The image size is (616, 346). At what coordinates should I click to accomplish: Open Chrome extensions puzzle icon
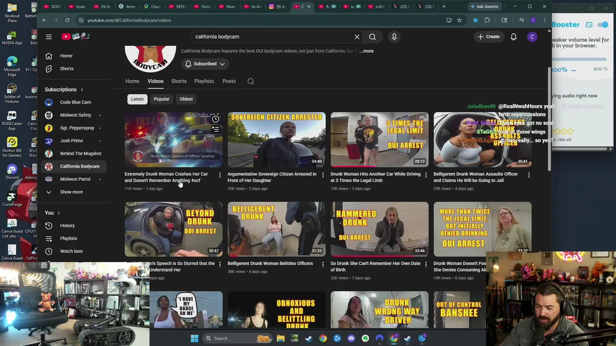click(487, 20)
